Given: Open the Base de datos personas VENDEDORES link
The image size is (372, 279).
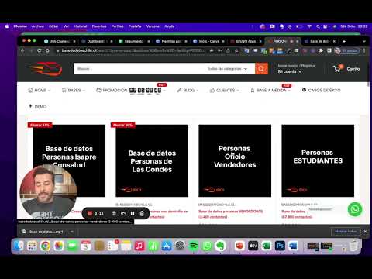Looking at the screenshot, I should [230, 214].
